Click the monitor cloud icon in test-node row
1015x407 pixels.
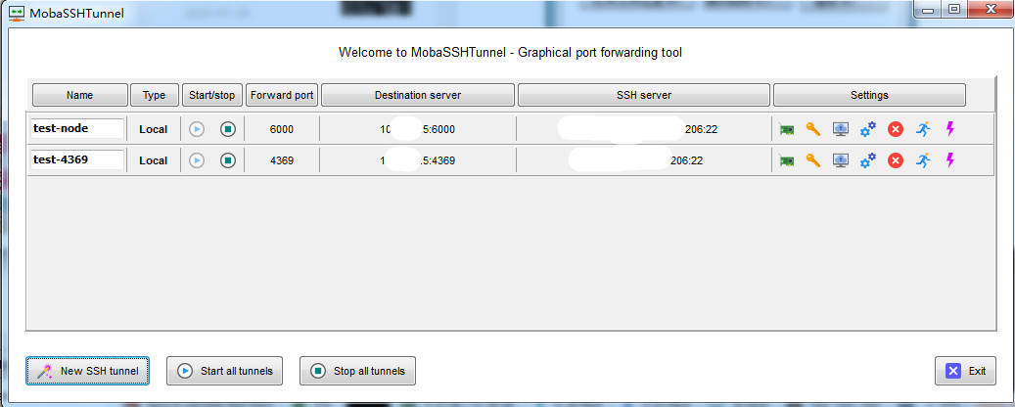click(x=840, y=129)
